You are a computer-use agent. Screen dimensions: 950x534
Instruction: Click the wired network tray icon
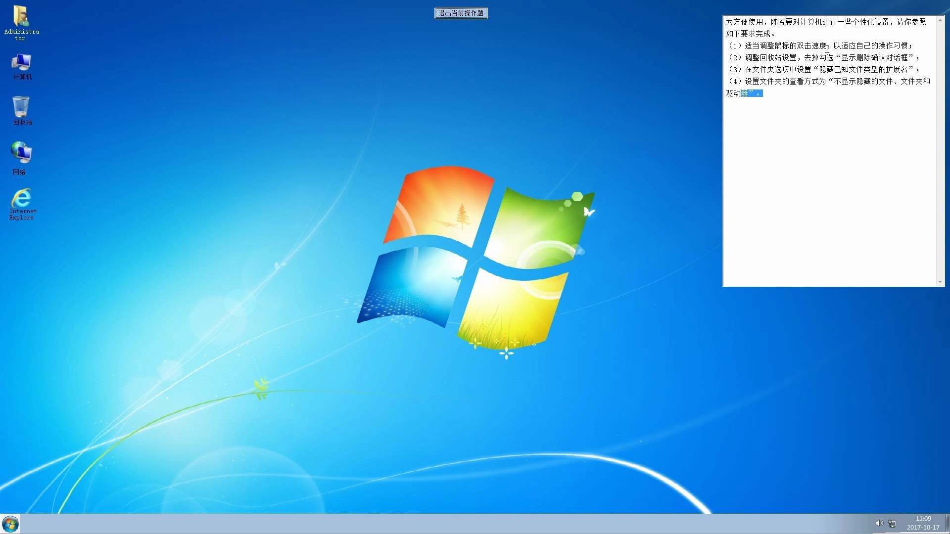click(892, 524)
